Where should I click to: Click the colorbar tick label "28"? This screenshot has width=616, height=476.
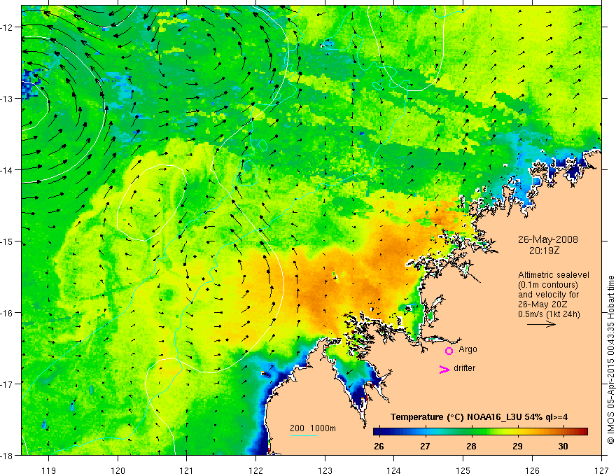point(471,446)
